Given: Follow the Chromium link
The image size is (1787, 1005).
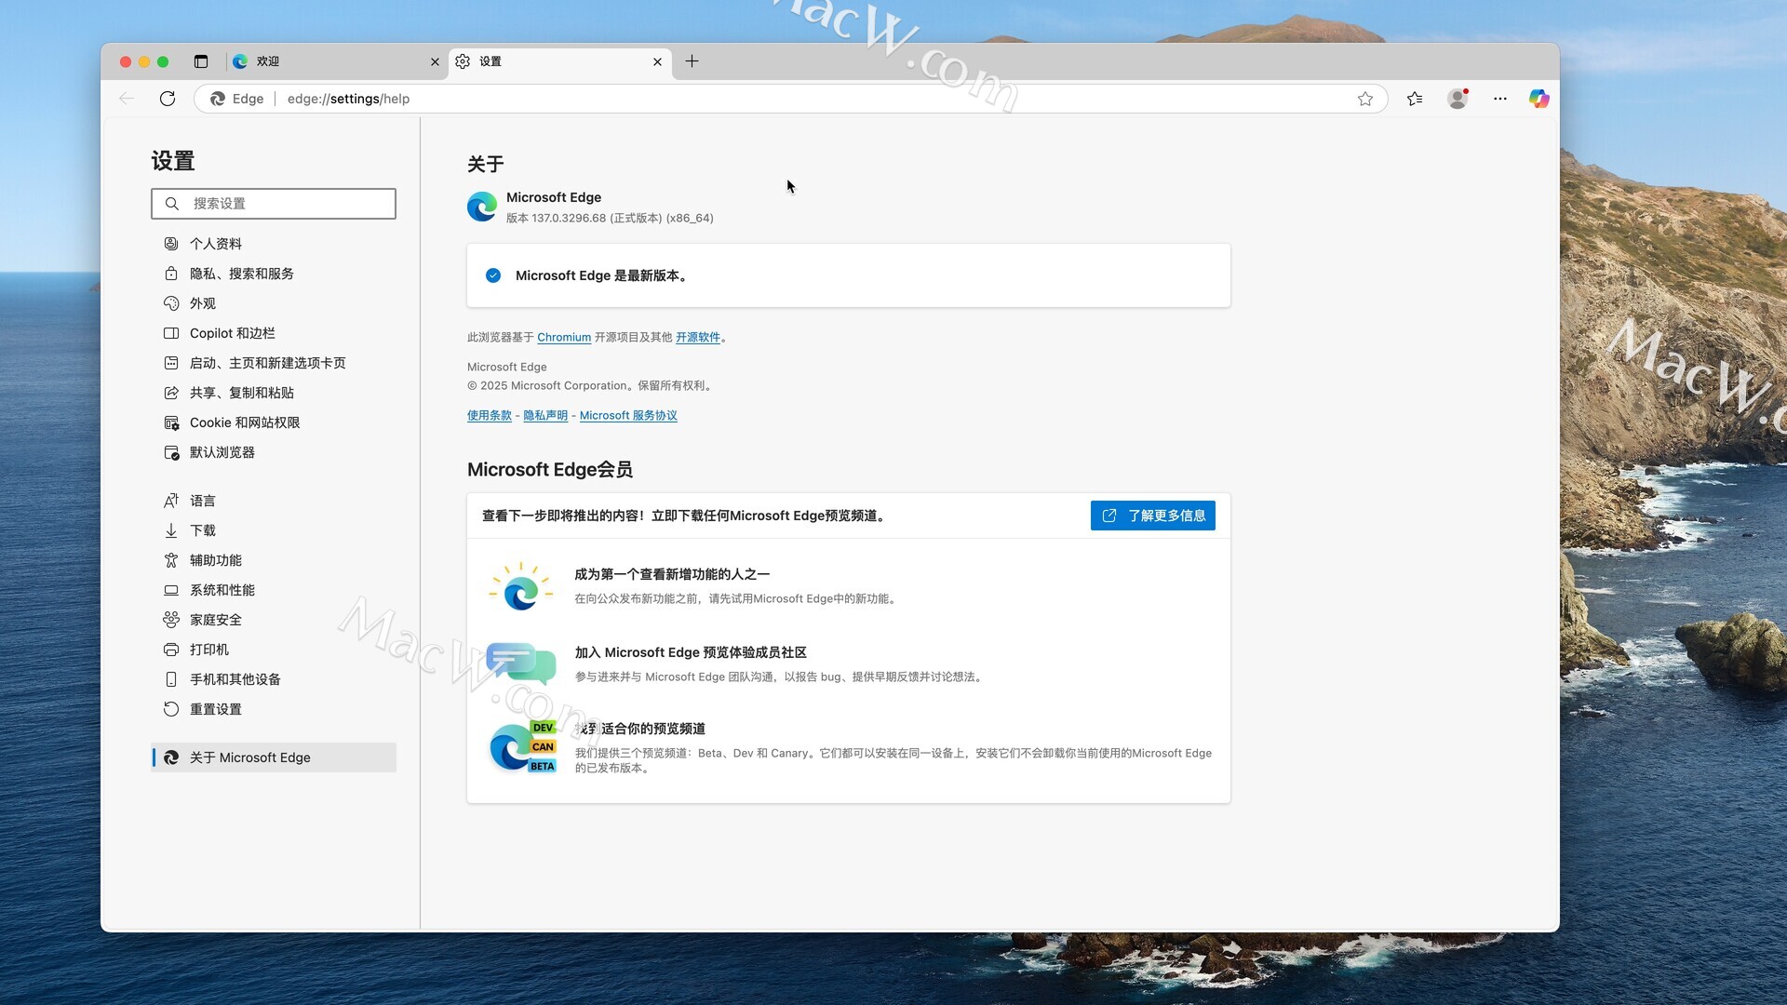Looking at the screenshot, I should point(564,338).
